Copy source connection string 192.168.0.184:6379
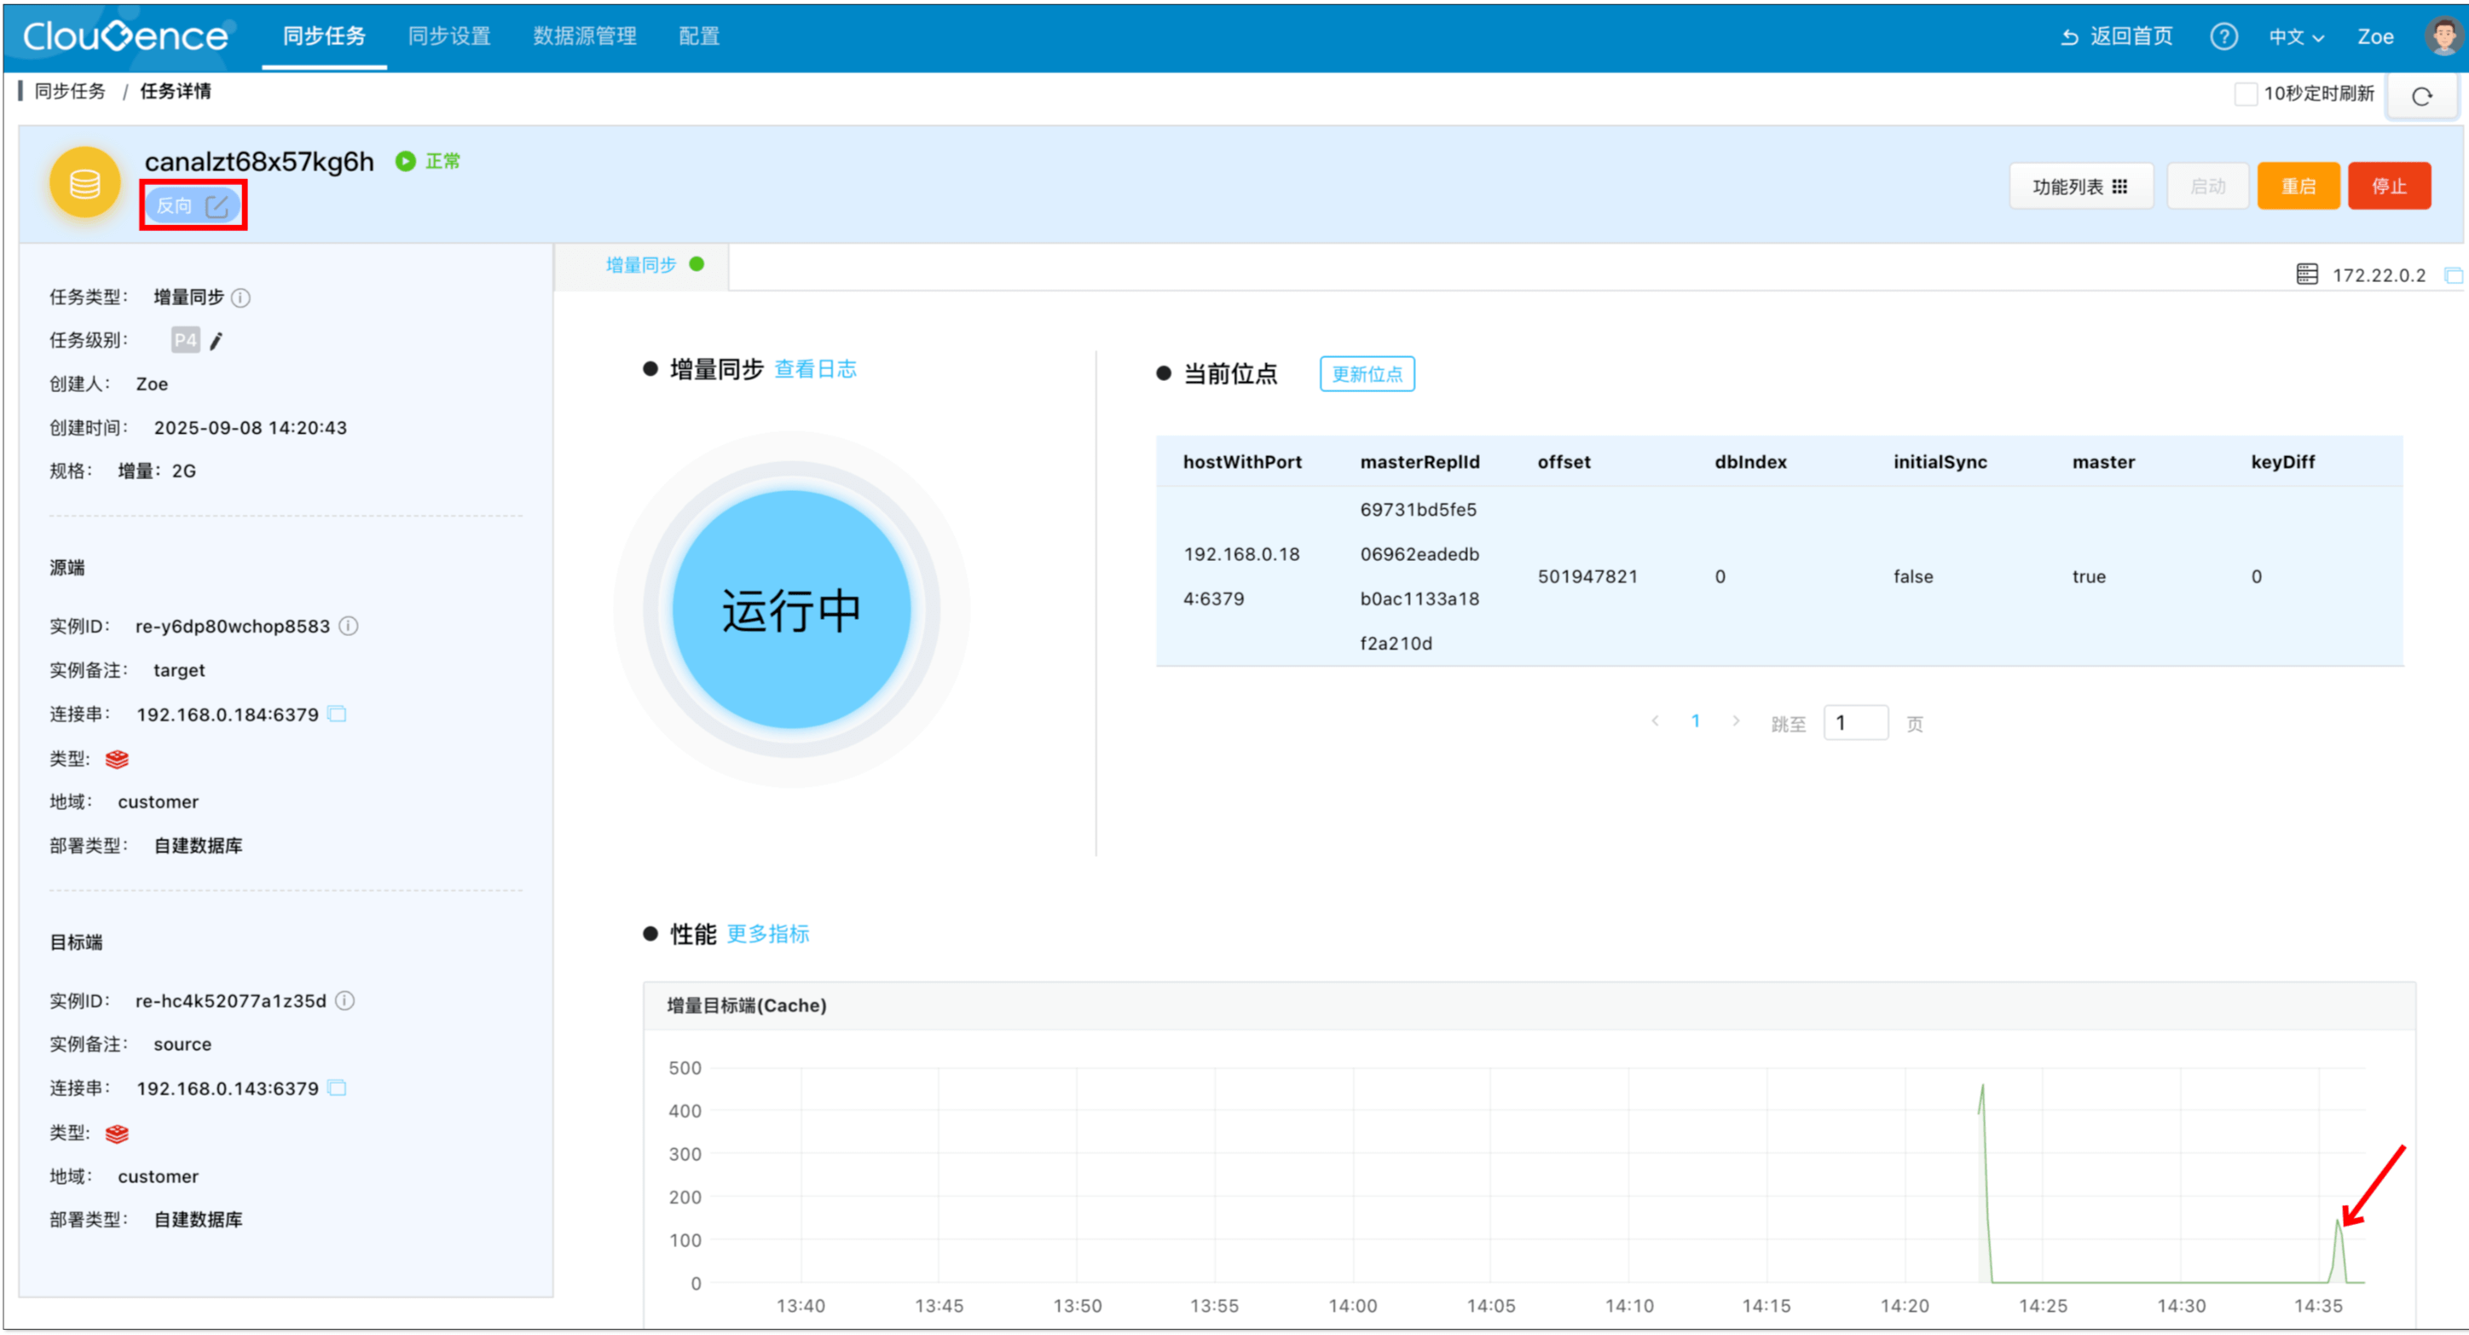2469x1335 pixels. coord(338,714)
